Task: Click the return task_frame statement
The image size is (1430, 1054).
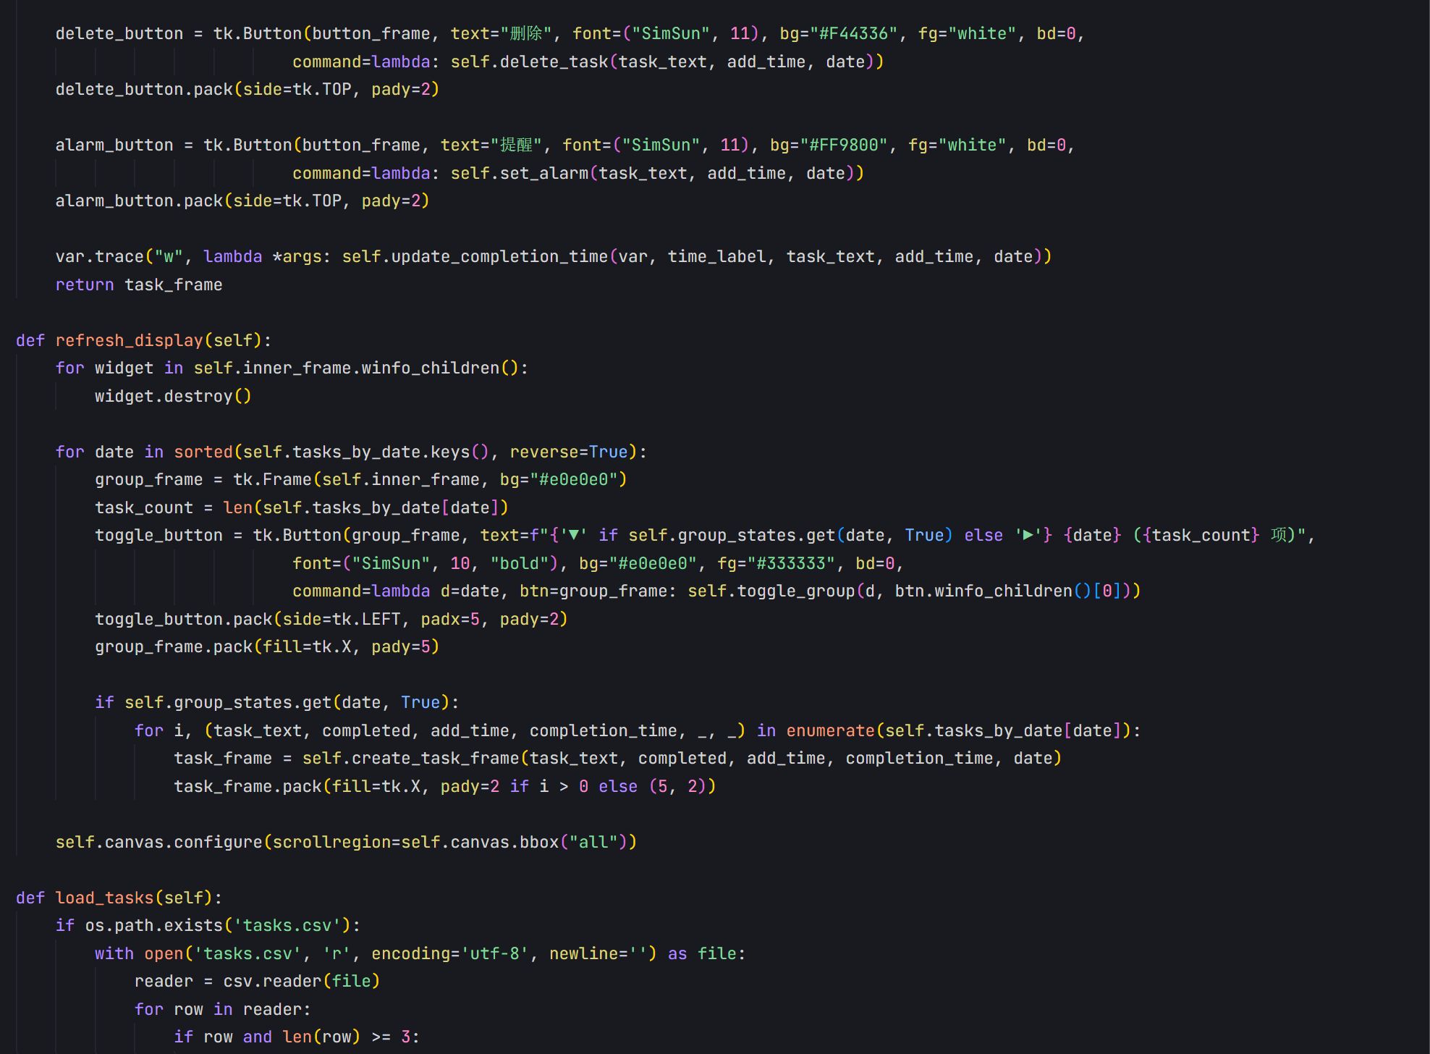Action: [139, 284]
